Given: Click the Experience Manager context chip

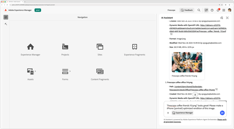Looking at the screenshot, I should click(x=183, y=113).
